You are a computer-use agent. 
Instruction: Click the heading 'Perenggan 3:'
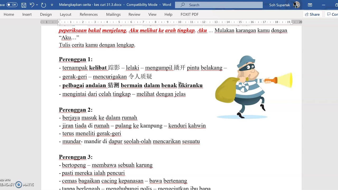pos(76,157)
